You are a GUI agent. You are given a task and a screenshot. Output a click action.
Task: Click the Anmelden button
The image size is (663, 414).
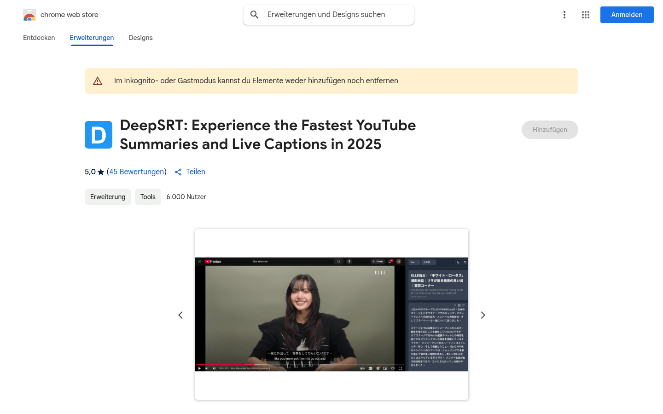coord(627,15)
